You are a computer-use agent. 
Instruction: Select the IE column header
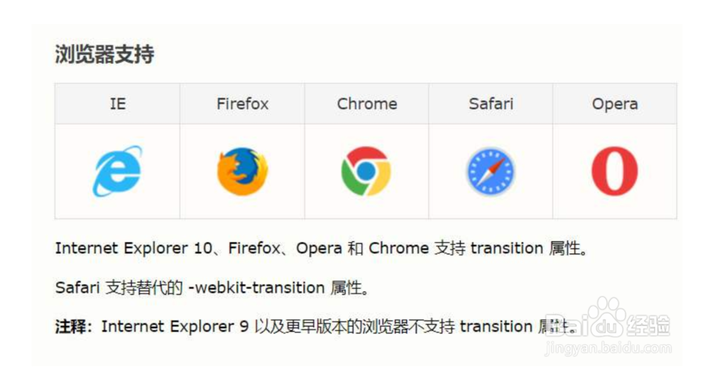117,104
